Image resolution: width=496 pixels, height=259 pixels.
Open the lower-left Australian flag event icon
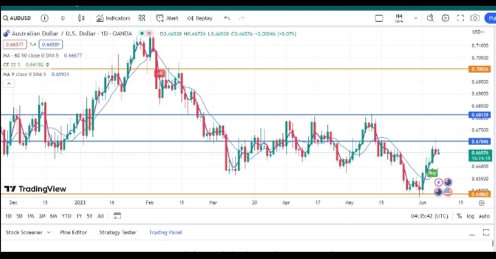point(438,192)
